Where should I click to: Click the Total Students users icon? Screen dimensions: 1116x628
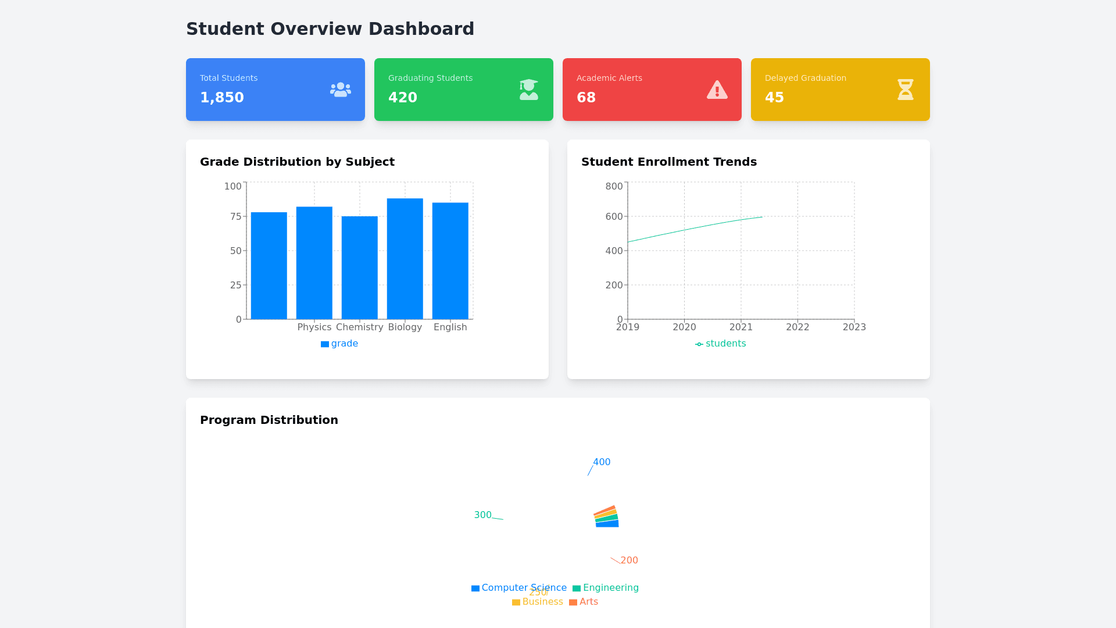[340, 90]
